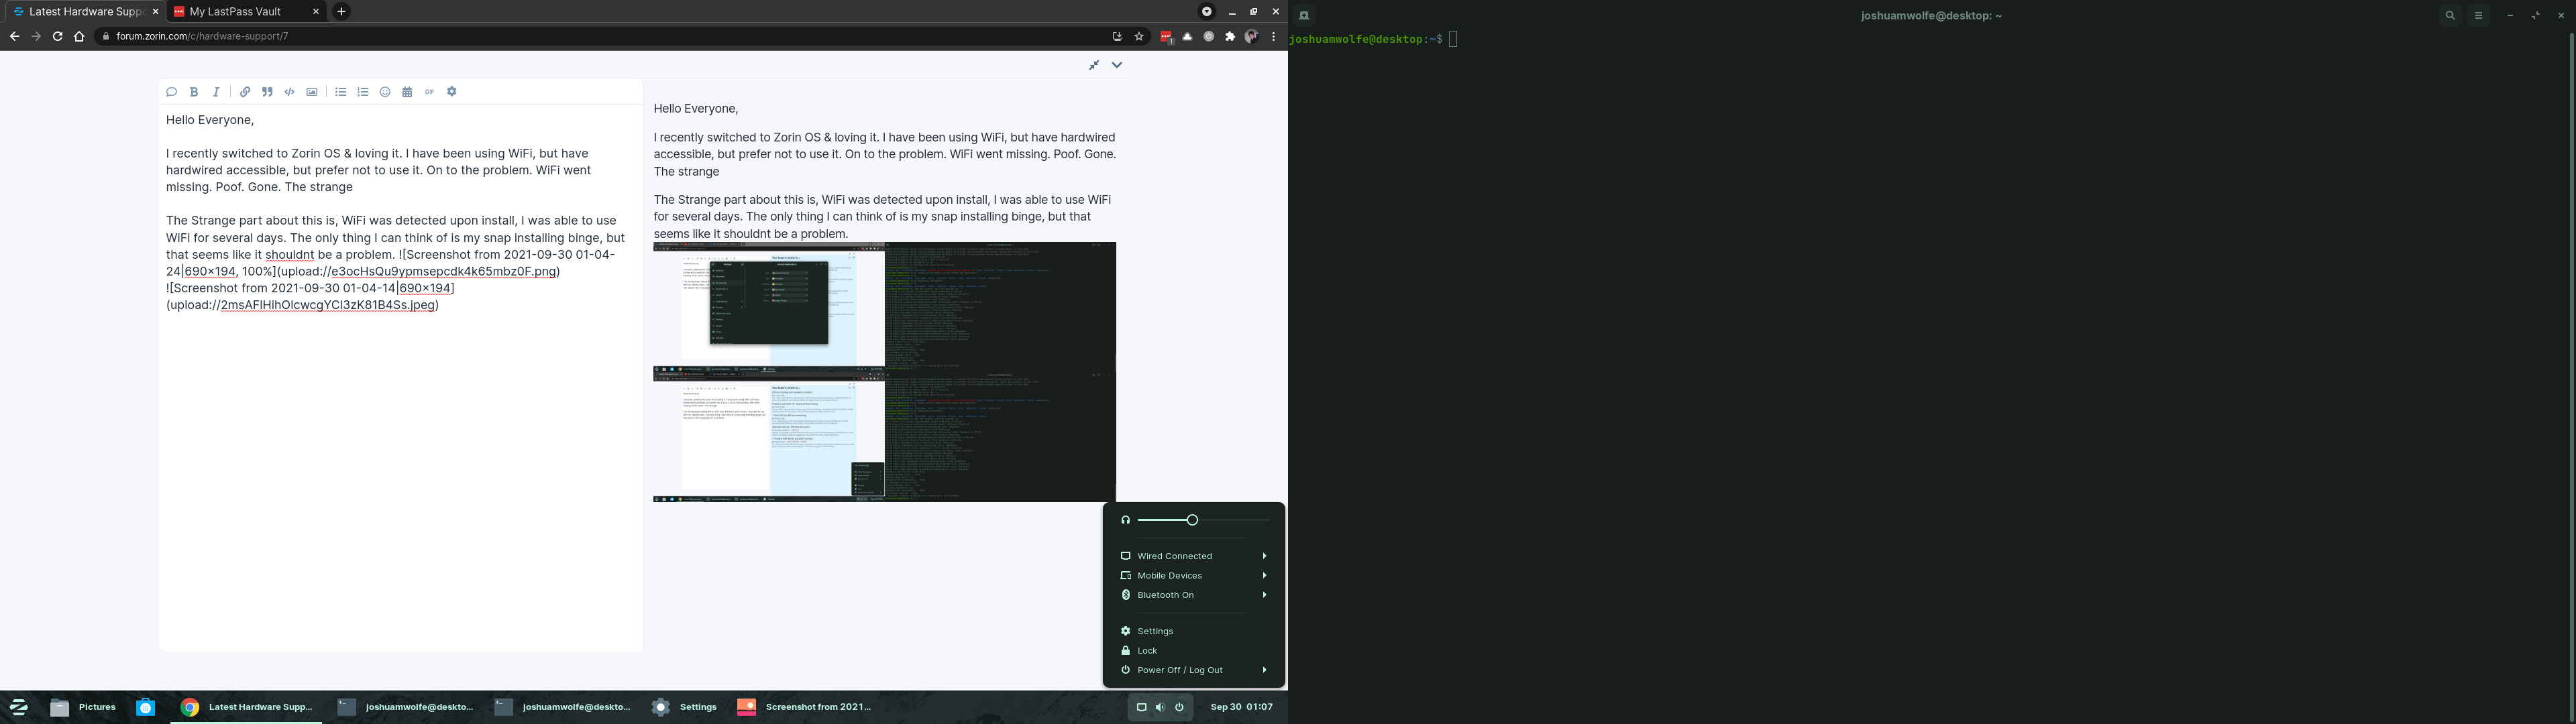Open the emoji picker in the composer
The height and width of the screenshot is (724, 2576).
click(x=385, y=92)
